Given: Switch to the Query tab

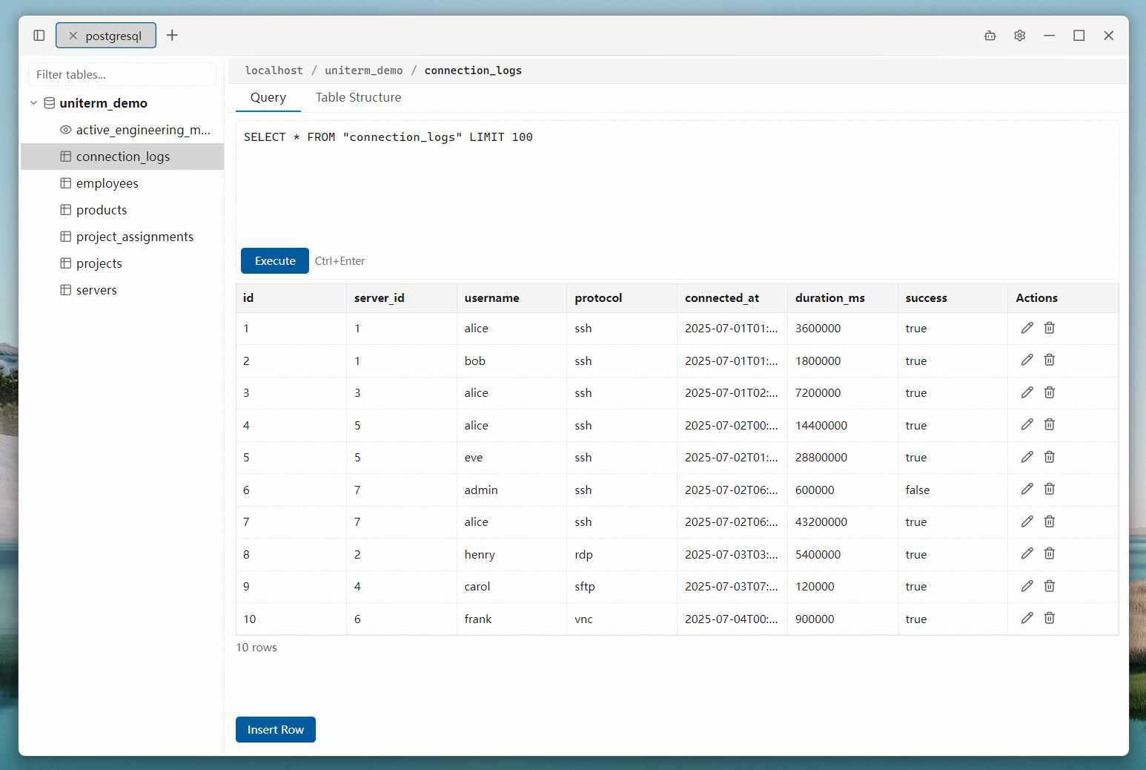Looking at the screenshot, I should [x=268, y=97].
